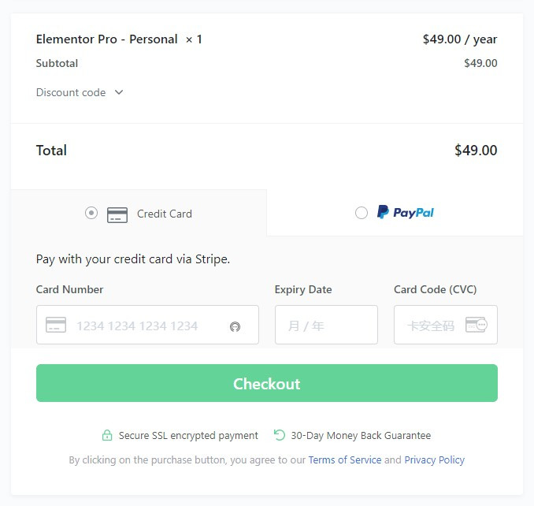Expand the Discount code chevron

click(x=119, y=92)
